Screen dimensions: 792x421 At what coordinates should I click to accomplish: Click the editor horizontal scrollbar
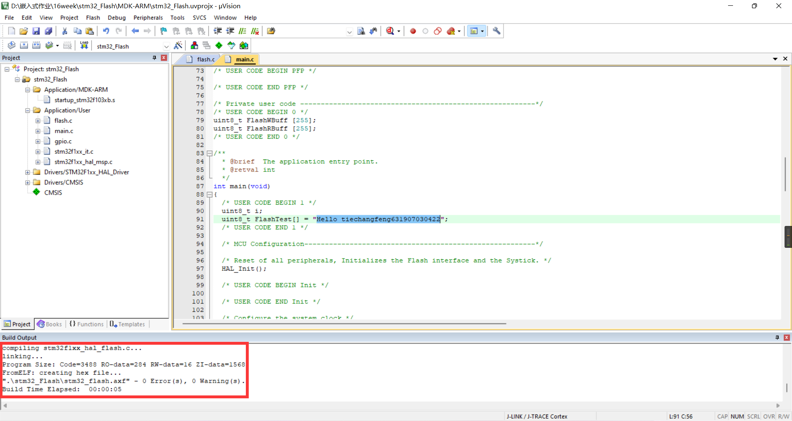coord(344,324)
